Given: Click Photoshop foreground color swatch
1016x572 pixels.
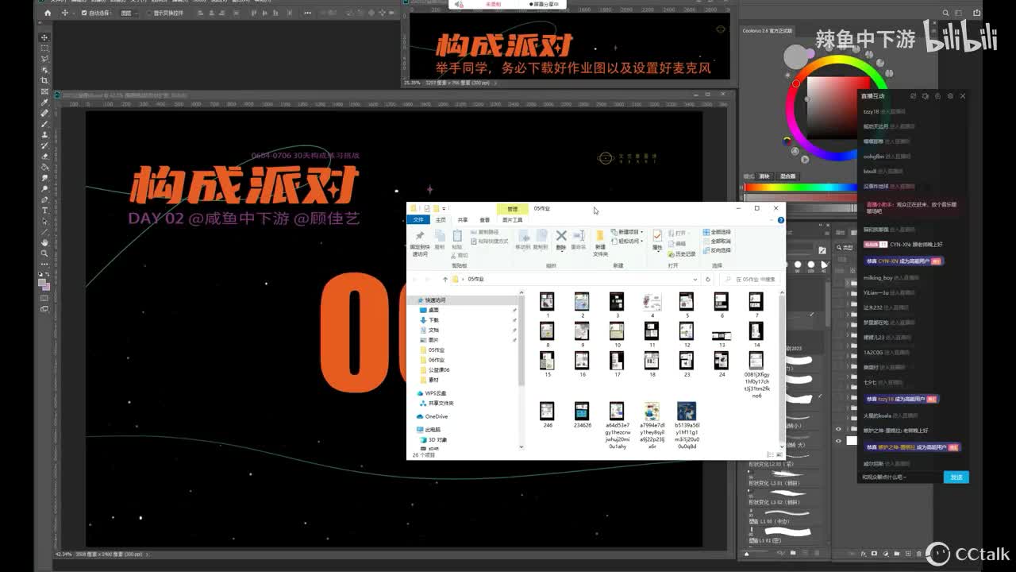Looking at the screenshot, I should [42, 283].
